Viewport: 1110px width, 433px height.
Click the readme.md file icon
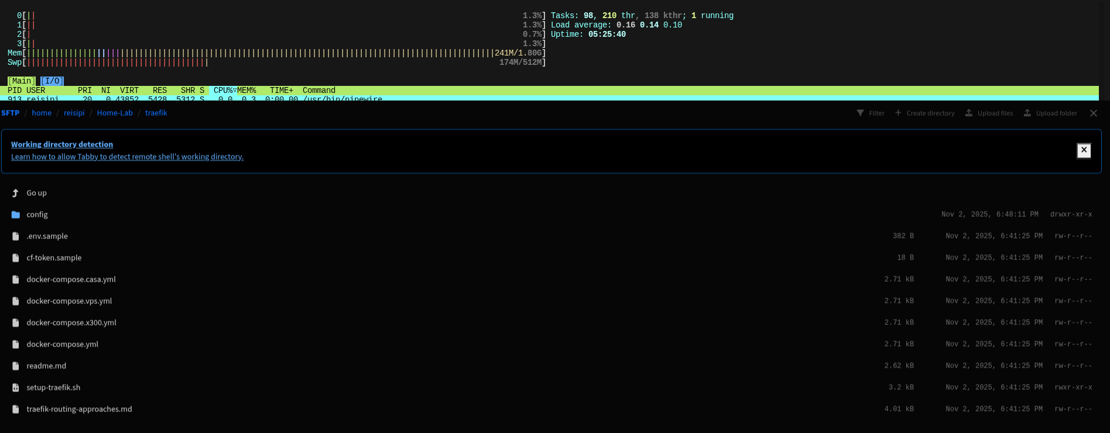pos(16,366)
